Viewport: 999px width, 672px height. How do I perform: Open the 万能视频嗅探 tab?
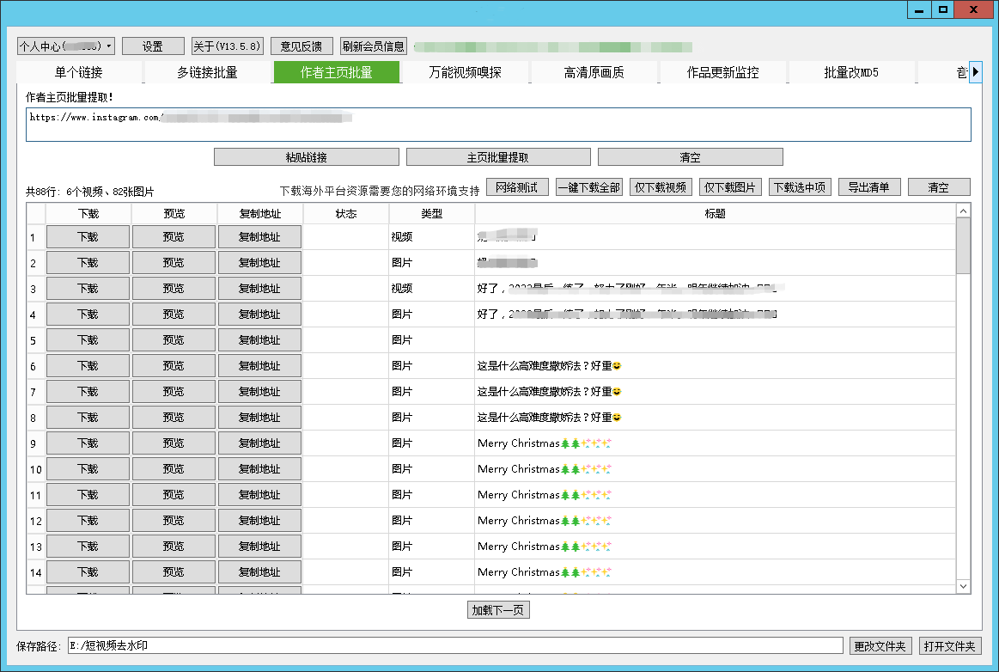465,72
